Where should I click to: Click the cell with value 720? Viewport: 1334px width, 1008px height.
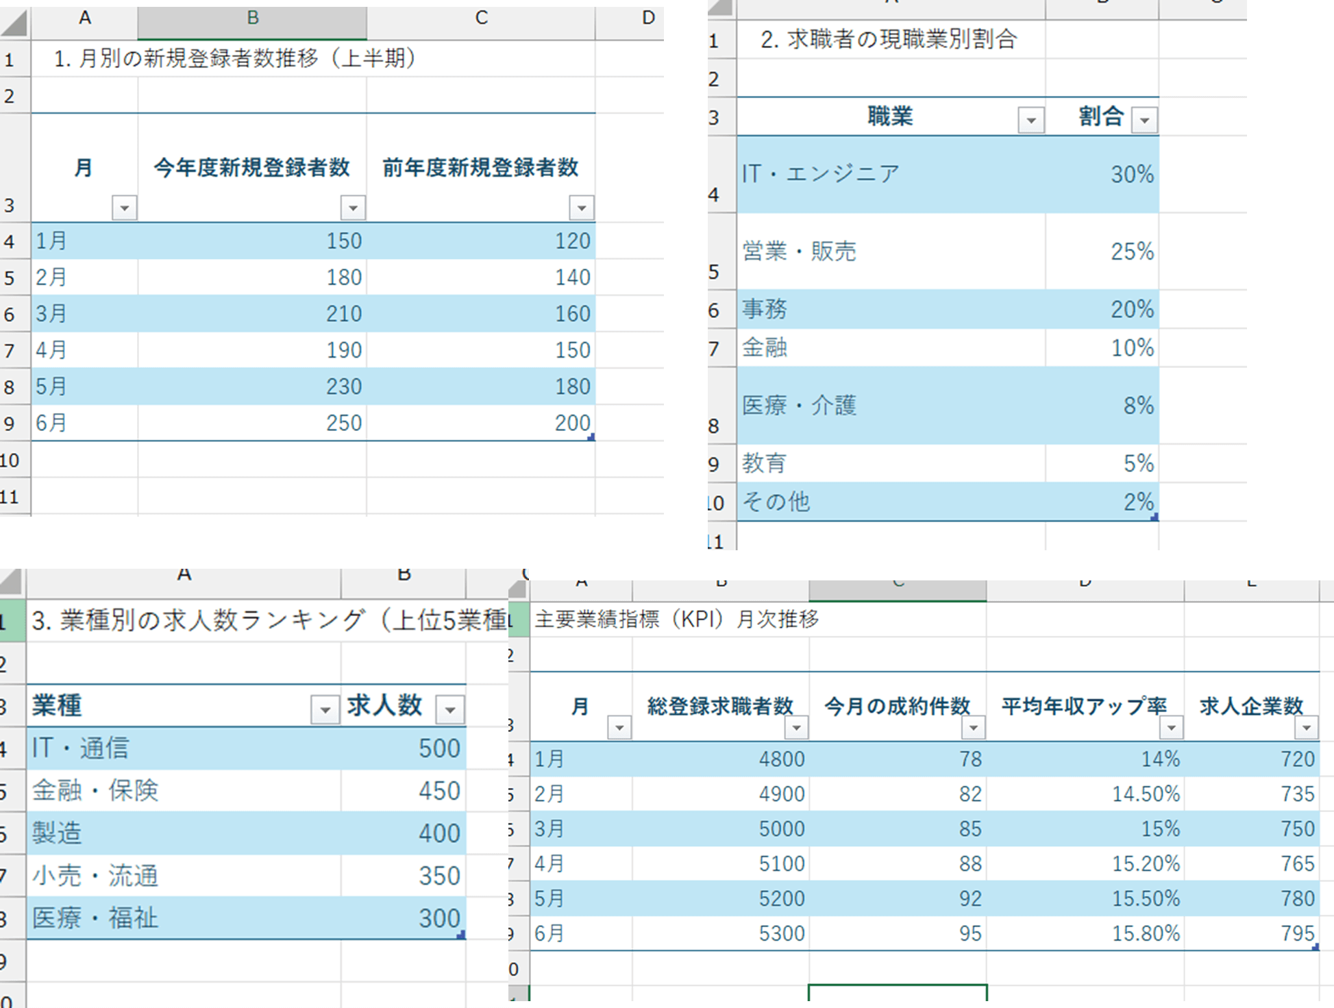(1252, 759)
